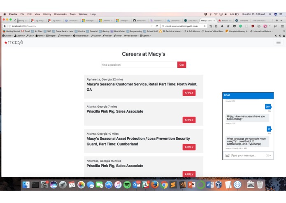The image size is (286, 203).
Task: Open a new tab with plus button
Action: [277, 21]
